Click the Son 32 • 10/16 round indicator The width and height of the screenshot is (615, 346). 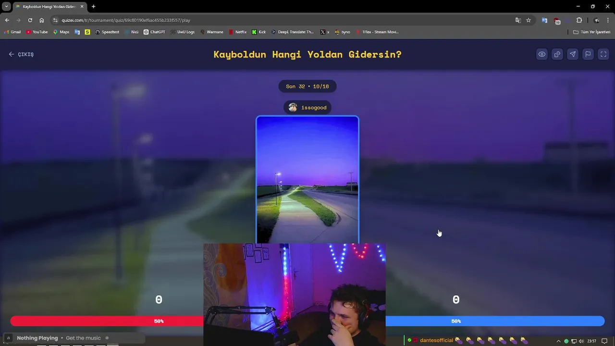pyautogui.click(x=307, y=86)
